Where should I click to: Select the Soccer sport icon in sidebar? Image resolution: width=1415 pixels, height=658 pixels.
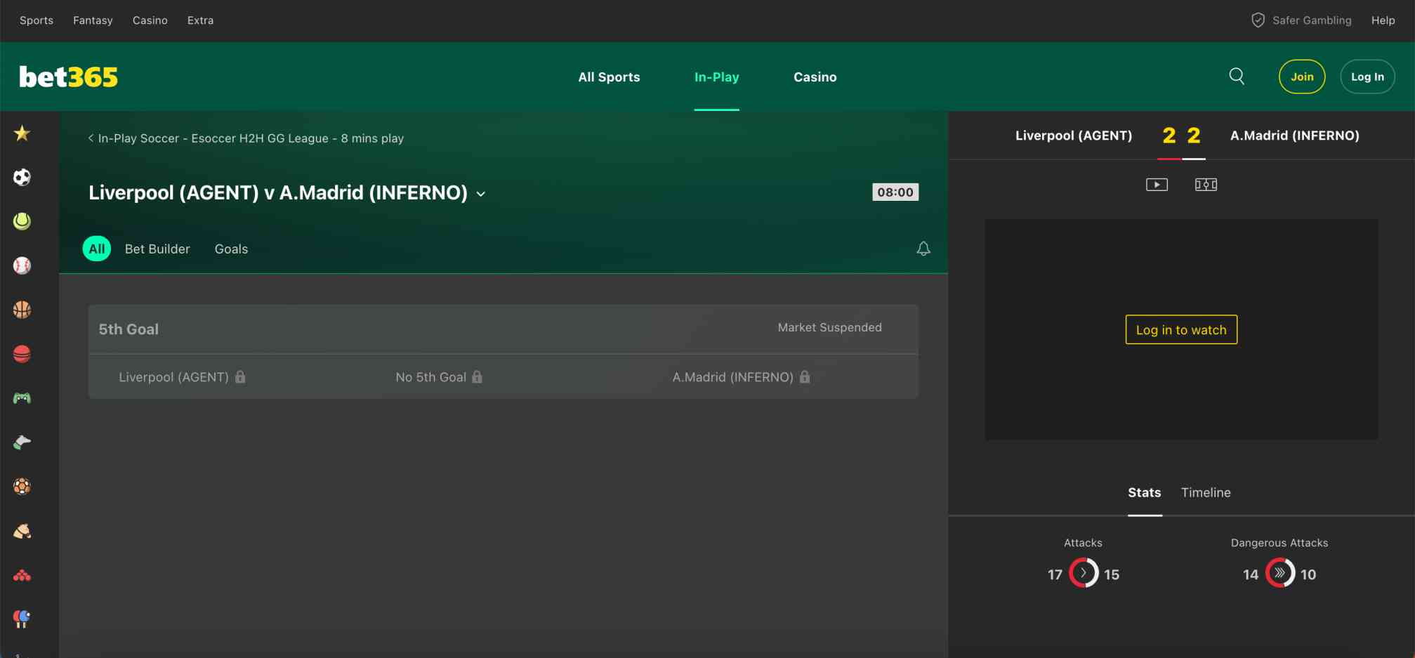22,177
